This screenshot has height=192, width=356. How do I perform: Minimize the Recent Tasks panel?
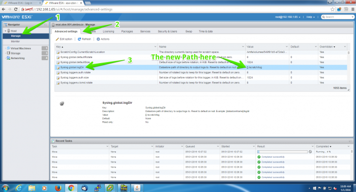click(350, 141)
